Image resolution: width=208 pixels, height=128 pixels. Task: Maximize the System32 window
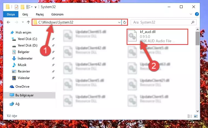(181, 7)
